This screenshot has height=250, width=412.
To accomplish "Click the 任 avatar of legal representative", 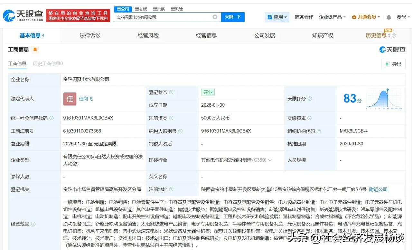I will point(70,99).
